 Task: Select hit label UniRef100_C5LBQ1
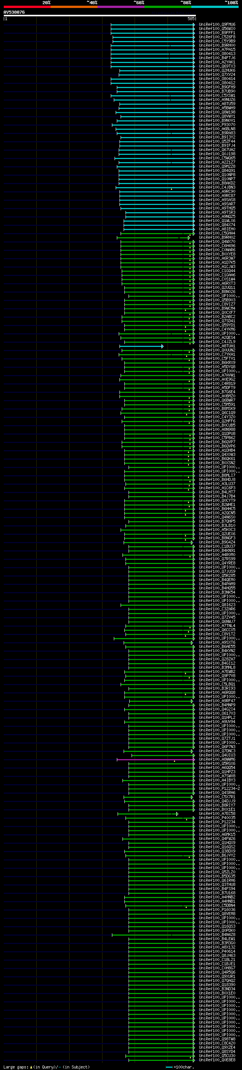pyautogui.click(x=217, y=684)
